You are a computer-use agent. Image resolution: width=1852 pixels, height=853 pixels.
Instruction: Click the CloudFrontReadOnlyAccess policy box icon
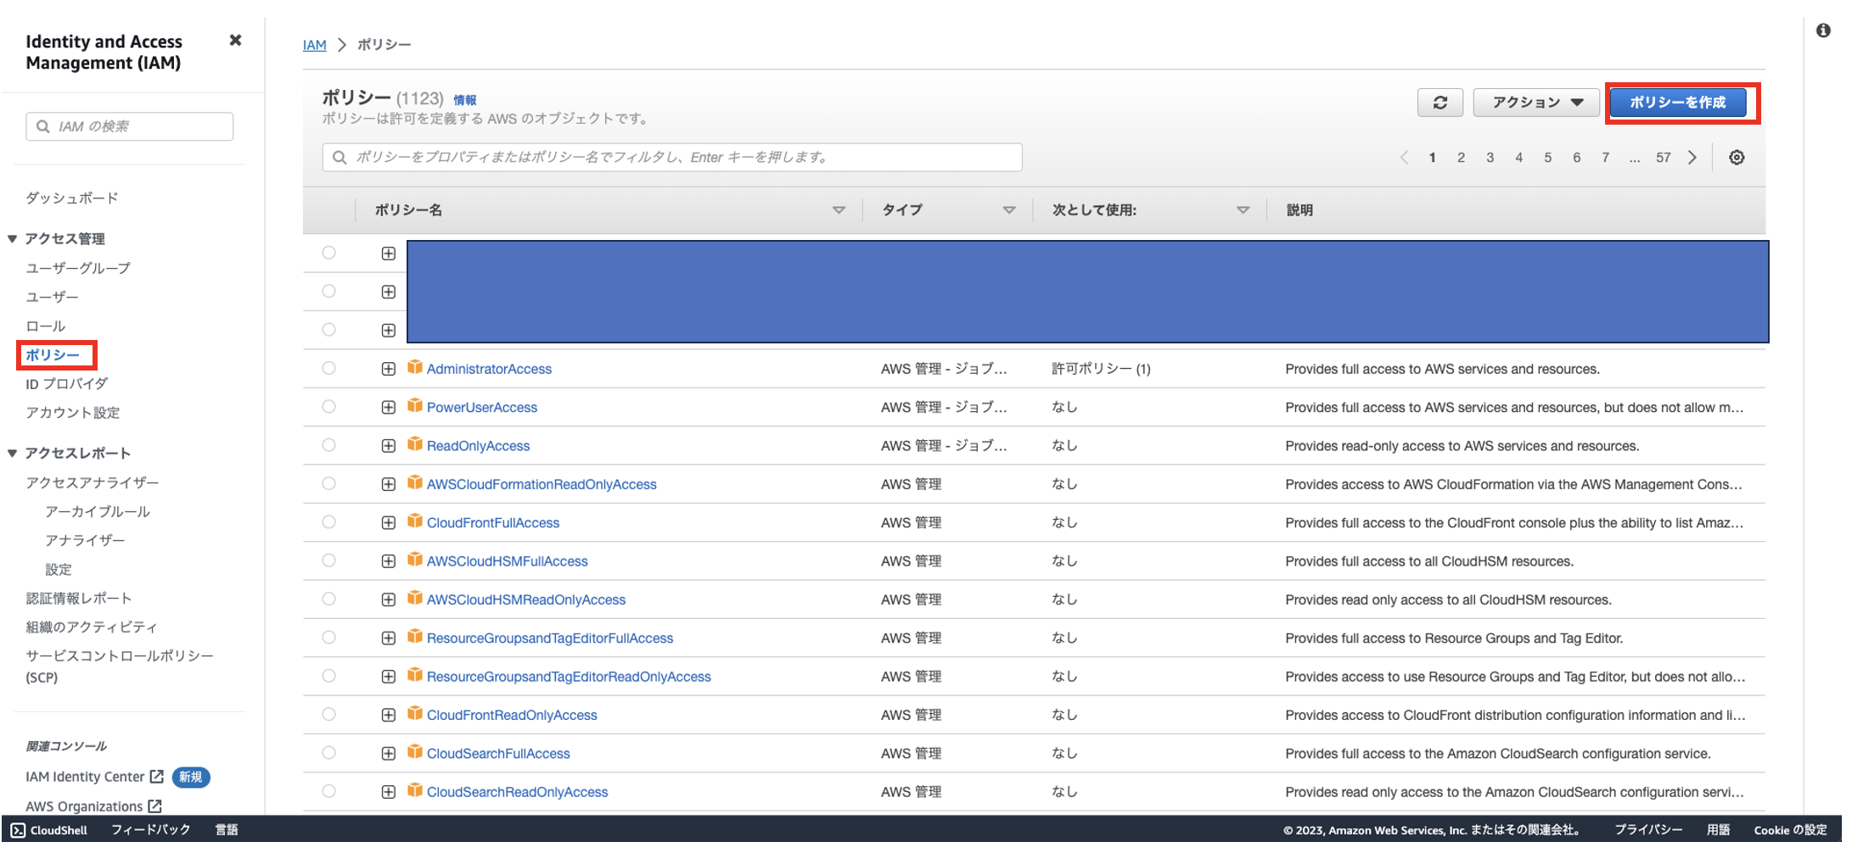(415, 714)
